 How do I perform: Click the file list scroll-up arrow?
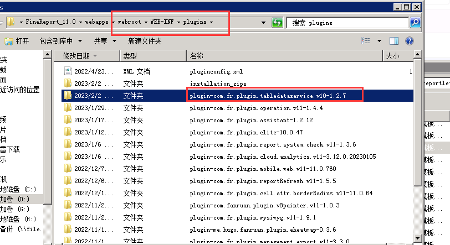(417, 54)
